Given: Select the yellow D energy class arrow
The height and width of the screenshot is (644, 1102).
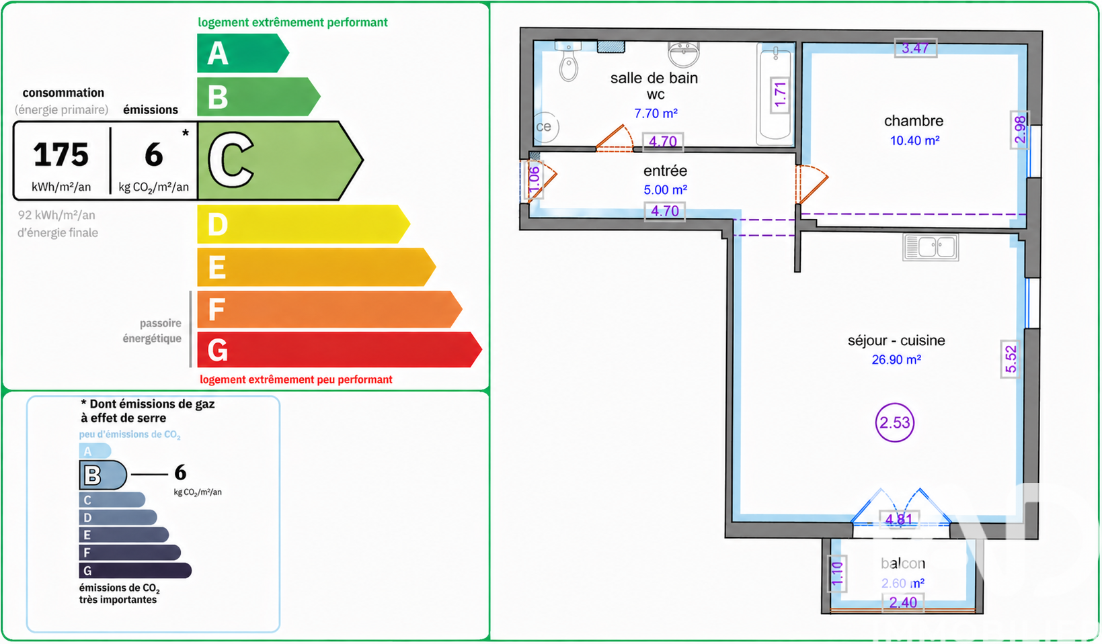Looking at the screenshot, I should tap(303, 224).
